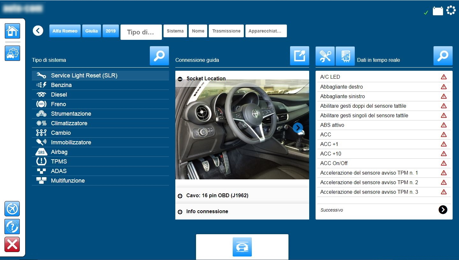Click the loading dots circle icon
459x260 pixels.
pos(451,10)
